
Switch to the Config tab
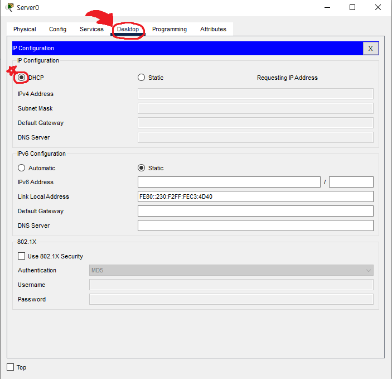58,29
